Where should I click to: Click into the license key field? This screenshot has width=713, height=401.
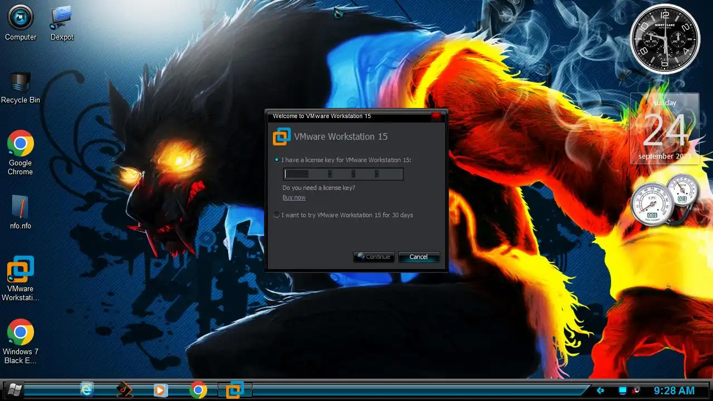[x=343, y=174]
